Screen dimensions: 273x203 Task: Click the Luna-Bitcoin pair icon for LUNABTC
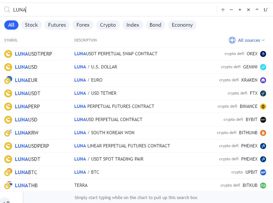8,172
